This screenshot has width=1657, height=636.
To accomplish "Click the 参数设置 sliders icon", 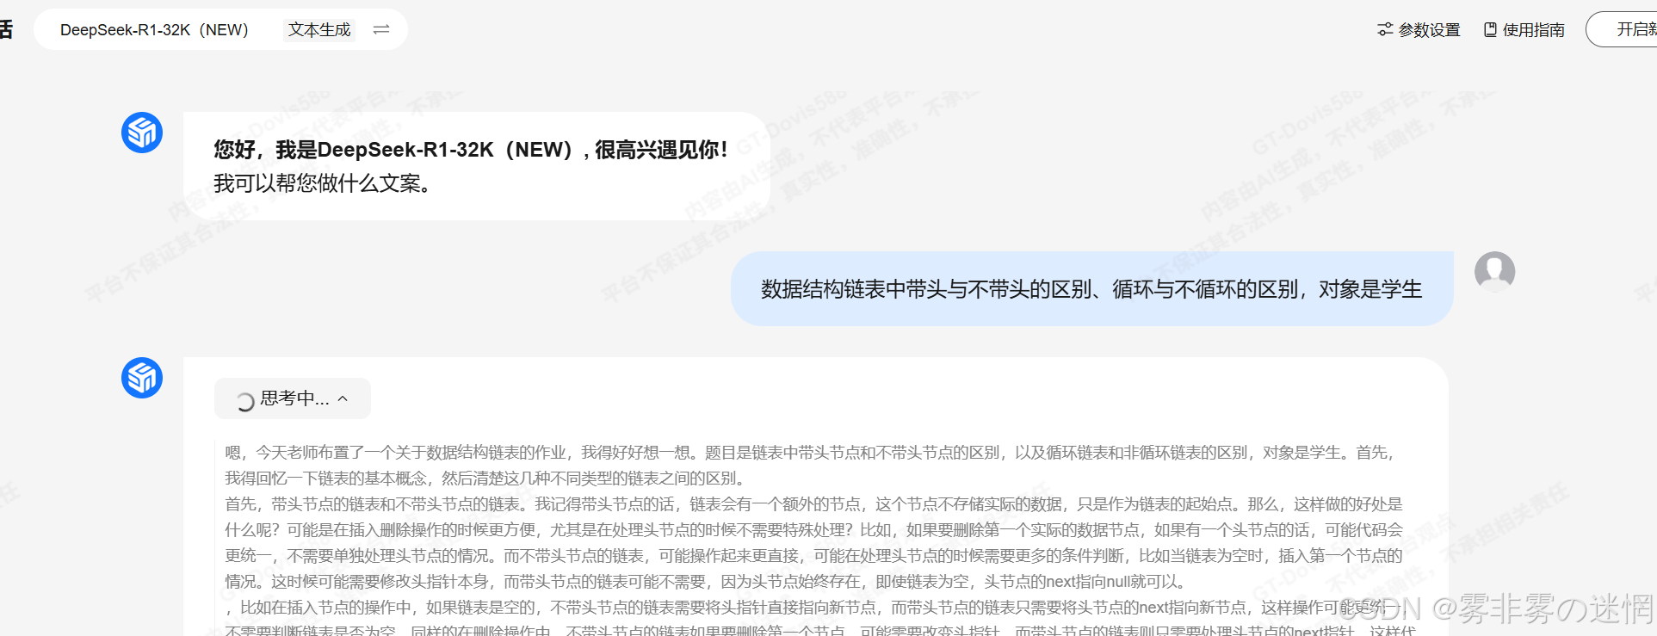I will 1385,29.
